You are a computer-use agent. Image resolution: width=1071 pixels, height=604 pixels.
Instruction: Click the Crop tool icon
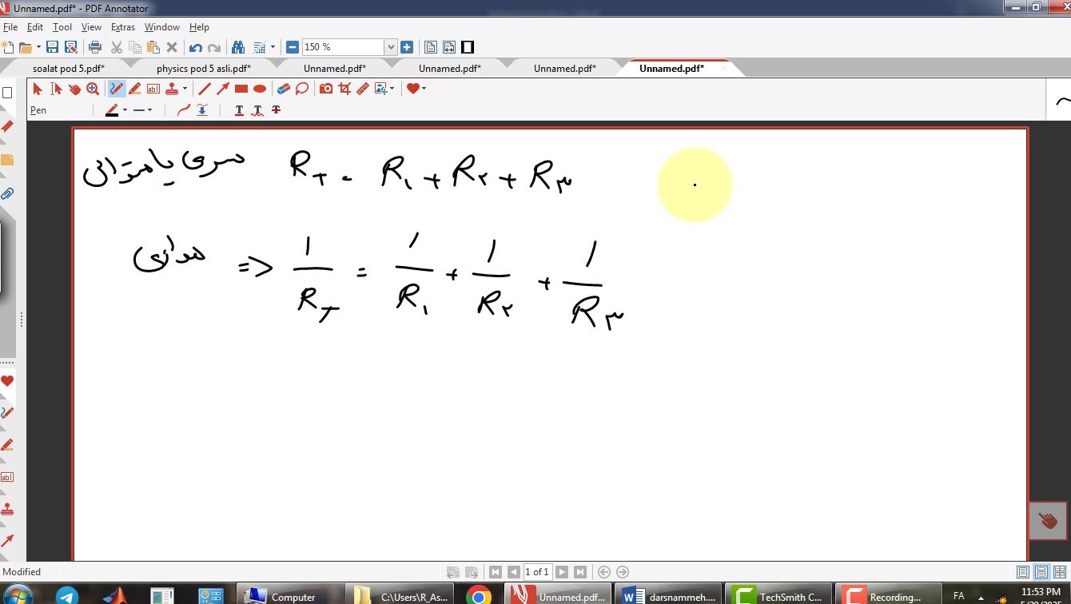click(344, 89)
